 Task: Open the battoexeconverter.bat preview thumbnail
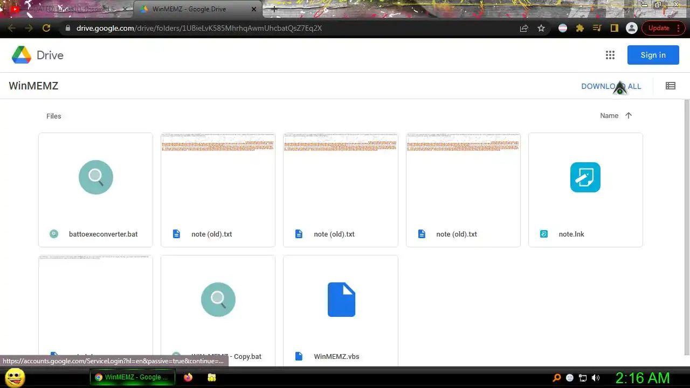[96, 177]
